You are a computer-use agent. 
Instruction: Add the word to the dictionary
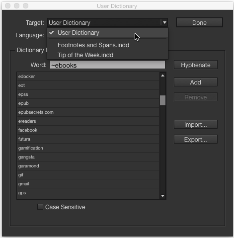[196, 82]
